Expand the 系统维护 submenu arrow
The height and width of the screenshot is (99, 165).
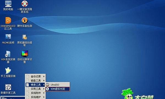pos(44,97)
